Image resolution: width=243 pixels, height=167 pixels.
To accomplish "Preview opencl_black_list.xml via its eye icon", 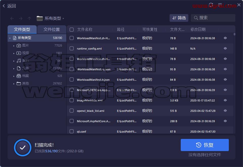I will pyautogui.click(x=225, y=111).
